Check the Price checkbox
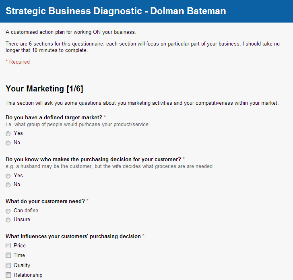 (8, 246)
